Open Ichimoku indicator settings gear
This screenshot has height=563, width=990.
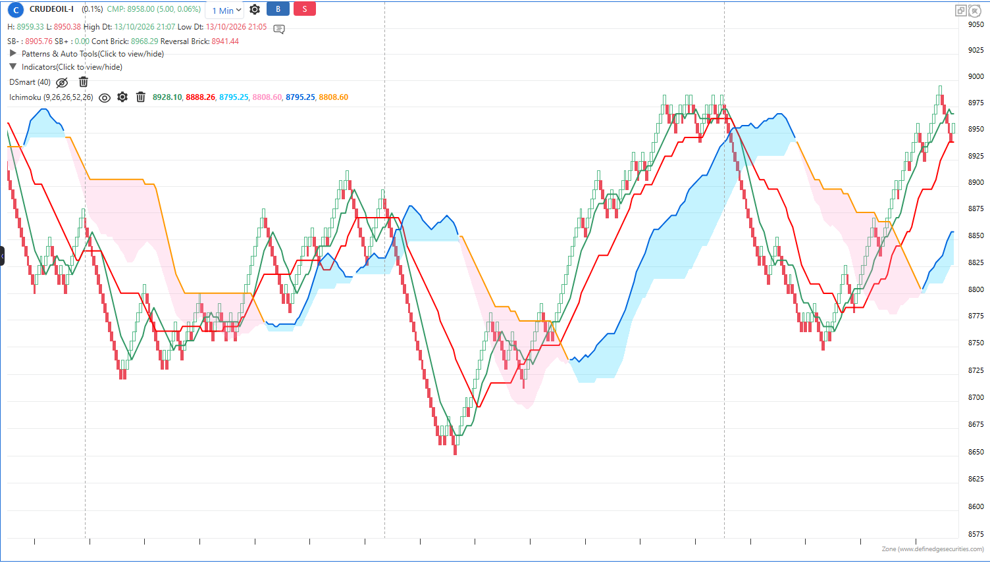pos(122,97)
